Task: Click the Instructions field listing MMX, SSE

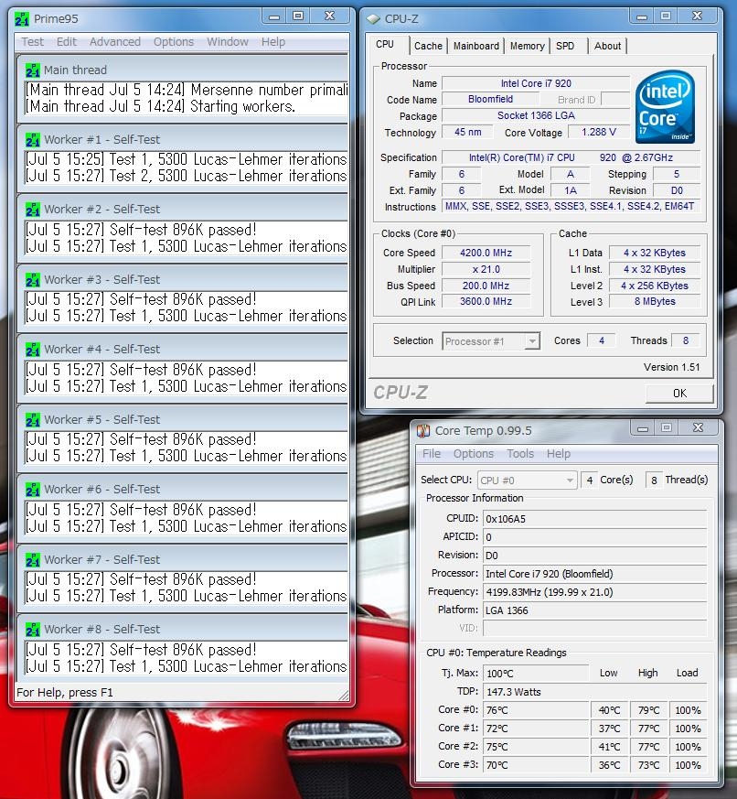Action: click(x=571, y=206)
